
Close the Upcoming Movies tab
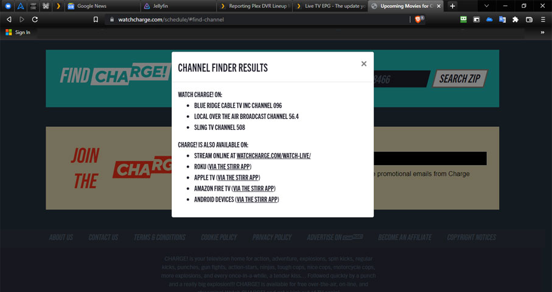pyautogui.click(x=439, y=6)
